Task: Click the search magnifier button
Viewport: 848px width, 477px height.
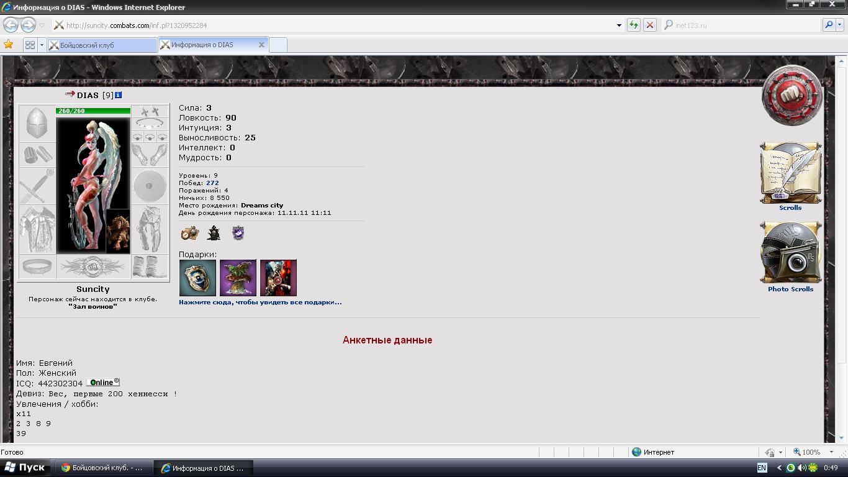Action: pyautogui.click(x=829, y=25)
